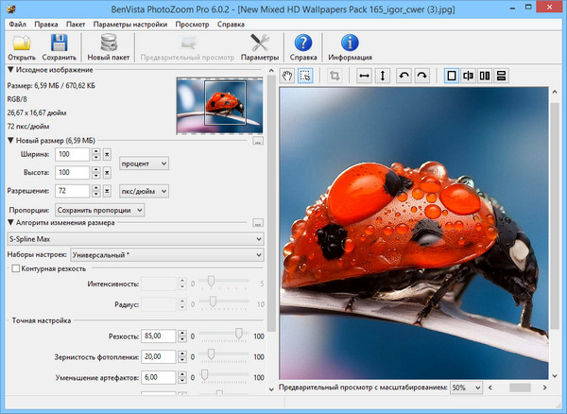Flip the image horizontally
Viewport: 567px width, 414px height.
(364, 75)
